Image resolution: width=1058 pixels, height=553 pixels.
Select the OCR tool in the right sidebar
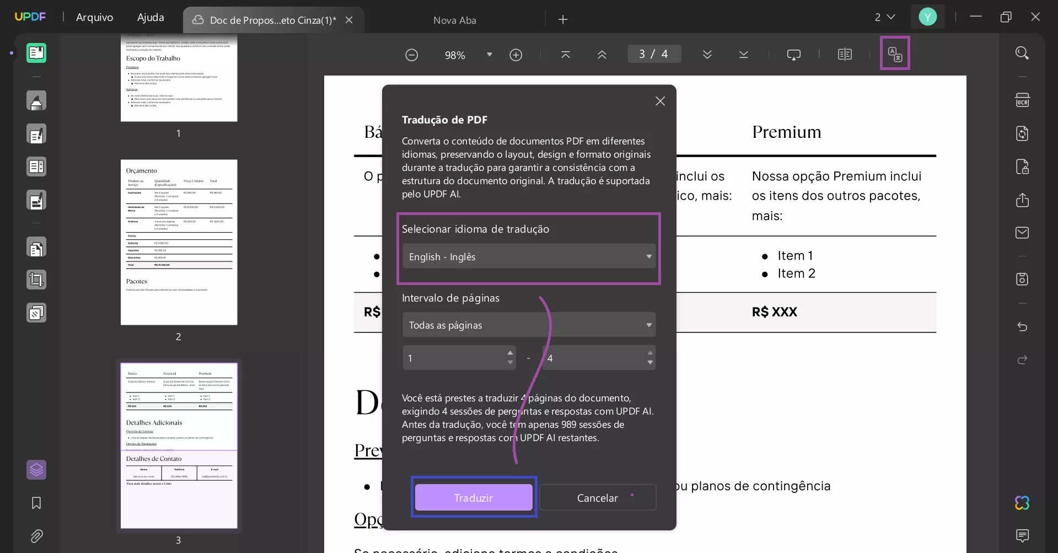(x=1023, y=100)
